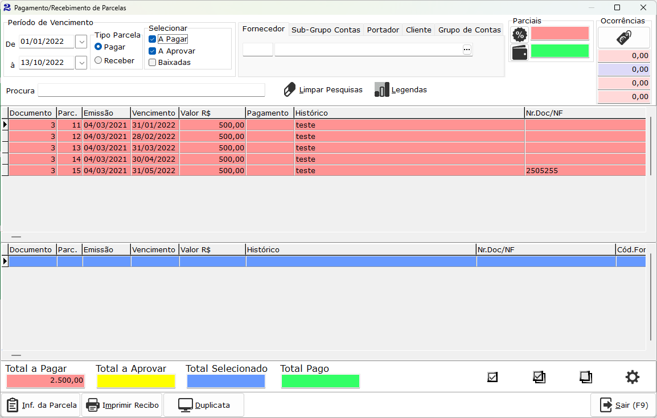Screen dimensions: 657x418
Task: Switch to the Grupo de Contas tab
Action: coord(469,30)
